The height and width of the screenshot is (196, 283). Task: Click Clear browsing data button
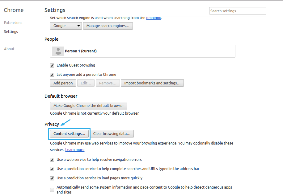pyautogui.click(x=112, y=134)
